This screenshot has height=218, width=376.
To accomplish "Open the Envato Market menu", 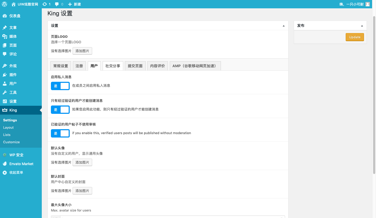I will click(x=21, y=164).
